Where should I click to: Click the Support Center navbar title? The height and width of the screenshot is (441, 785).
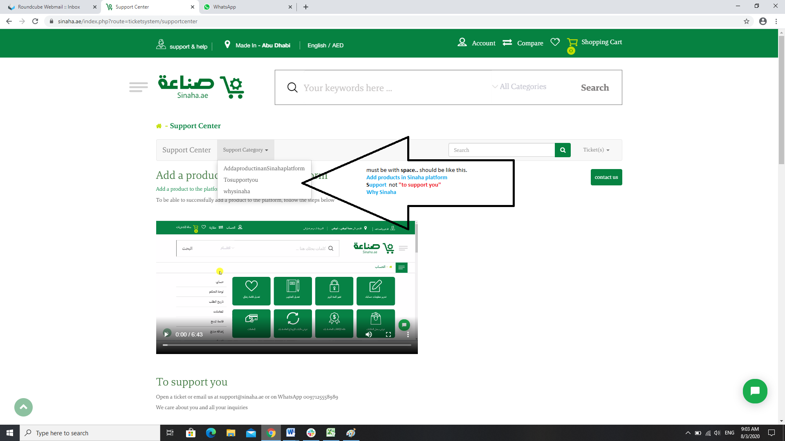(x=186, y=150)
